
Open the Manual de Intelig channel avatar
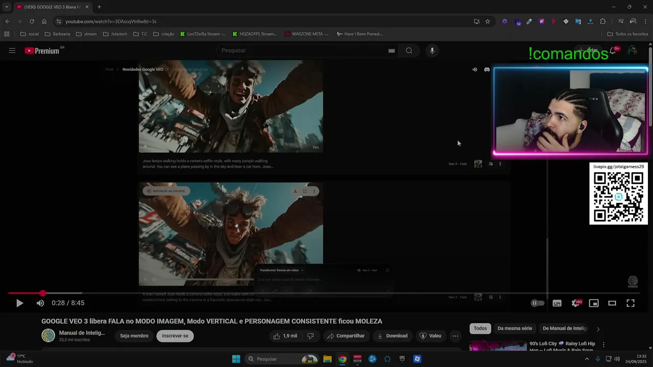(48, 335)
